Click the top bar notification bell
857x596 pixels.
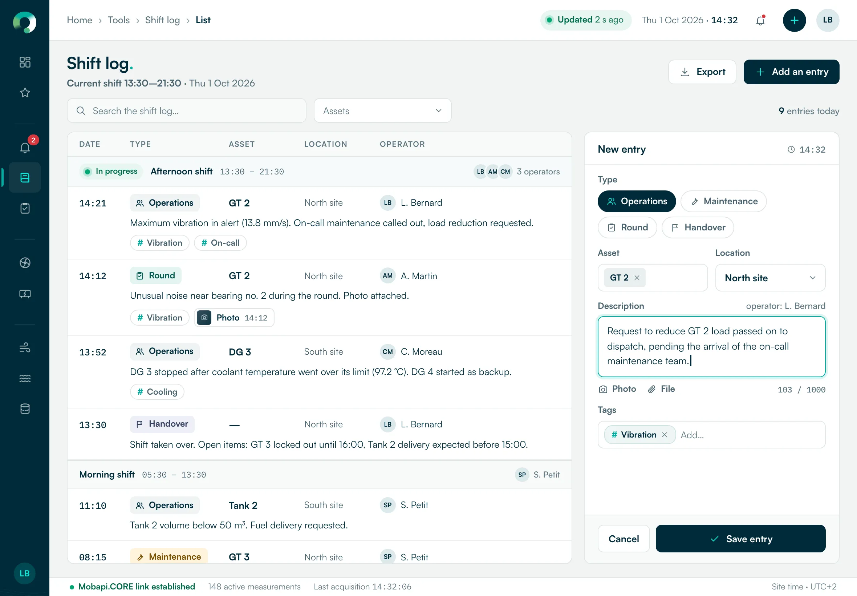[x=760, y=21]
